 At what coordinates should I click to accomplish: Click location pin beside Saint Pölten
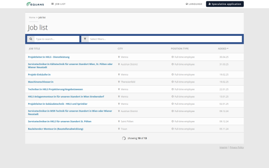pyautogui.click(x=119, y=121)
